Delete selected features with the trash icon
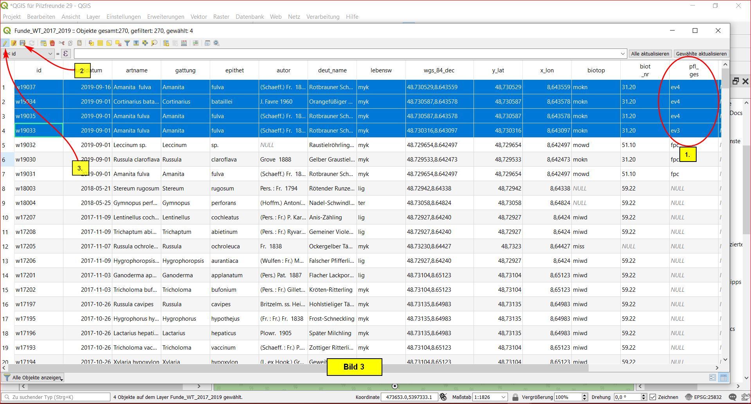The height and width of the screenshot is (404, 751). [x=52, y=43]
